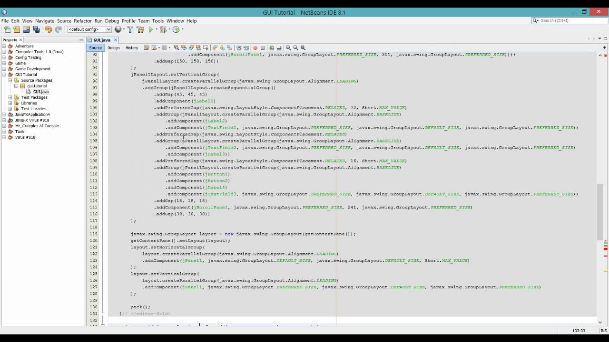Open Profile Project dropdown arrow

click(182, 29)
